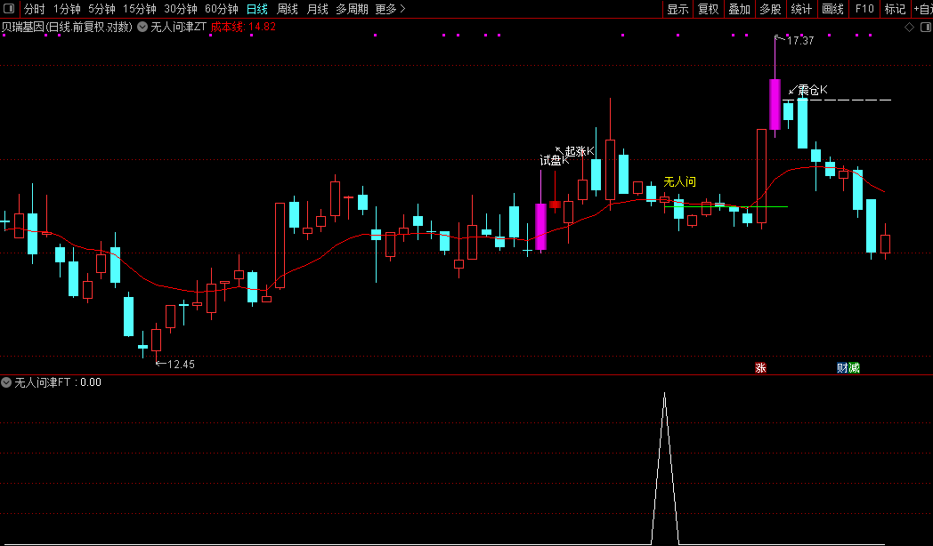This screenshot has width=933, height=546.
Task: Switch to the 5分钟 period tab
Action: pyautogui.click(x=101, y=9)
